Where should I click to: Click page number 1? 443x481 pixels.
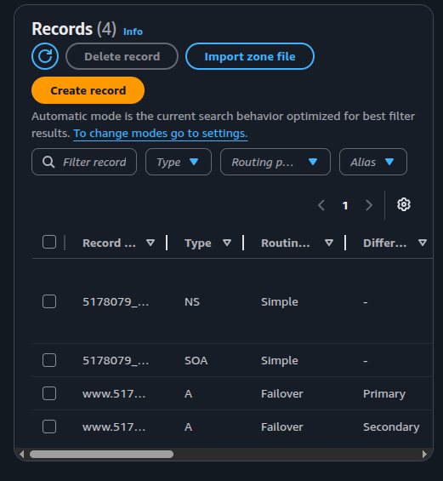coord(345,205)
